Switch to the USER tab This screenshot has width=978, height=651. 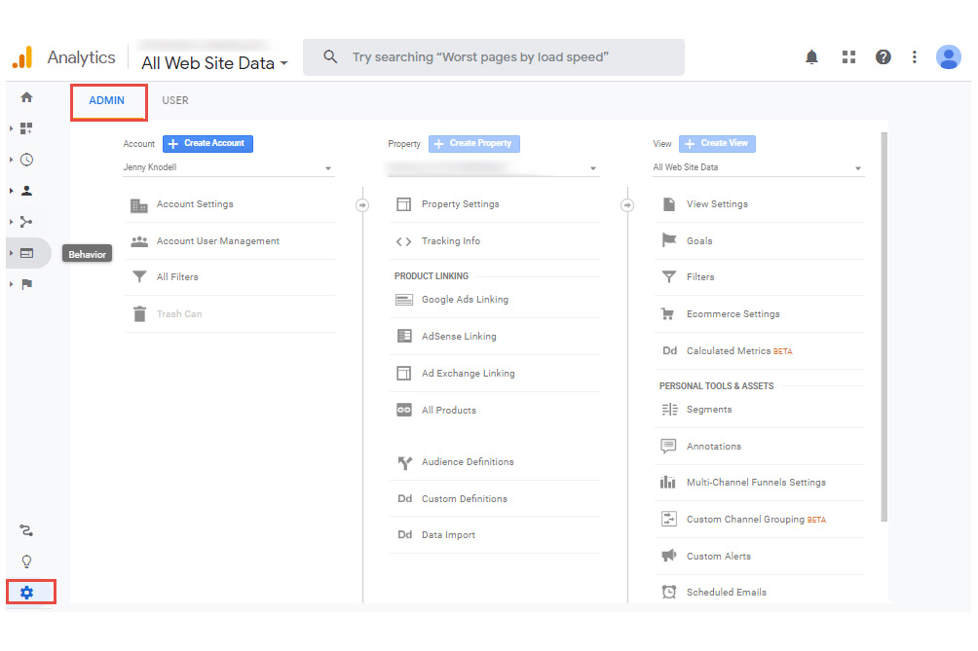click(x=175, y=100)
